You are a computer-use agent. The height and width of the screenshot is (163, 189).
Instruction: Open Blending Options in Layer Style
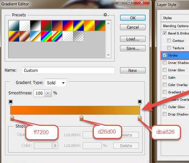175,26
